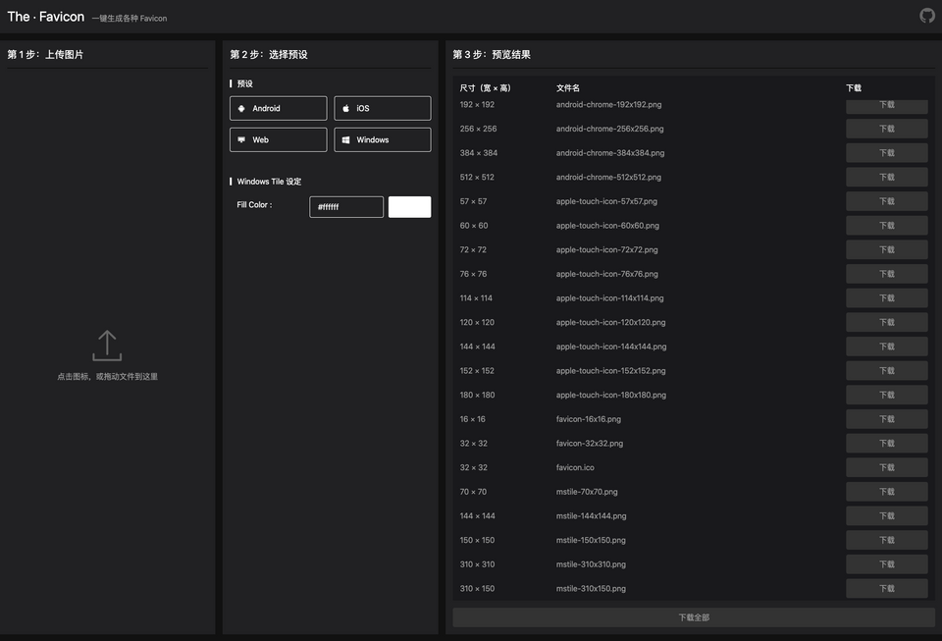Viewport: 942px width, 641px height.
Task: Open the GitHub repository icon
Action: [927, 16]
